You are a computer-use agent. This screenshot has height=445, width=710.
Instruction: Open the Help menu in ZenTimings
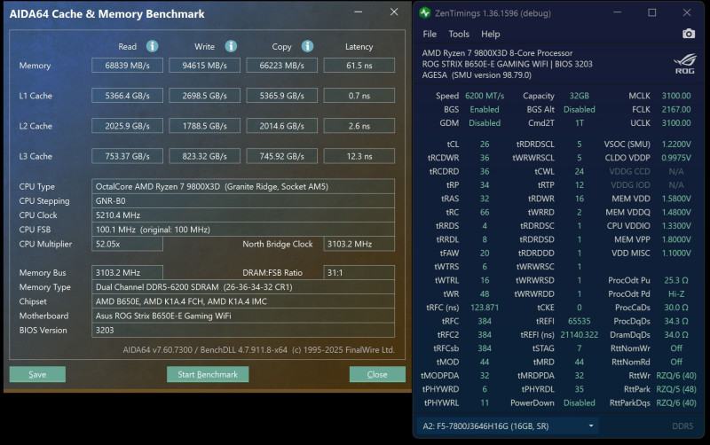point(491,34)
